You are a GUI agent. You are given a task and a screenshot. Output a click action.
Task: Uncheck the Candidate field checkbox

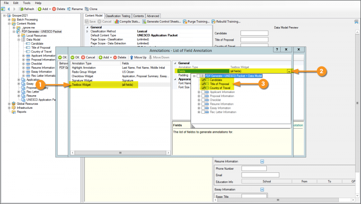203,80
